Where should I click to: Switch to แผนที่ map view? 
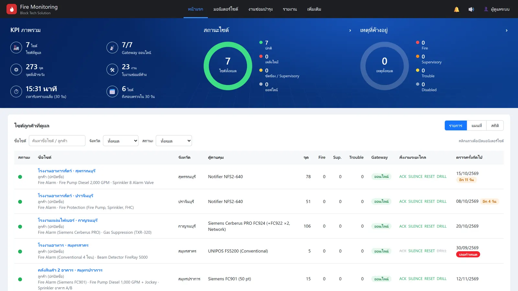[x=477, y=125]
